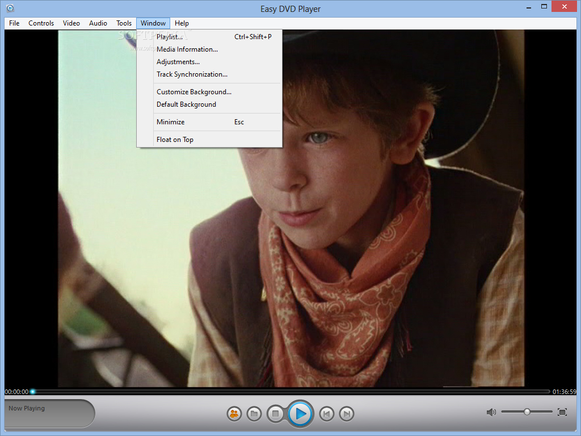Image resolution: width=581 pixels, height=436 pixels.
Task: Open the Video menu
Action: click(x=71, y=23)
